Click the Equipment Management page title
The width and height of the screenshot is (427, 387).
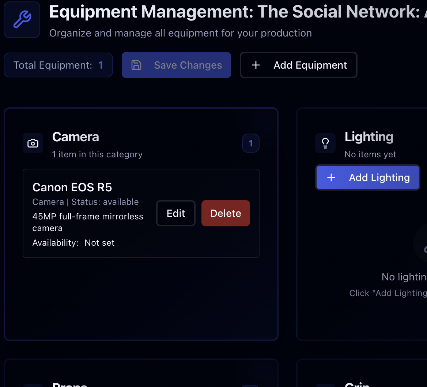click(238, 12)
